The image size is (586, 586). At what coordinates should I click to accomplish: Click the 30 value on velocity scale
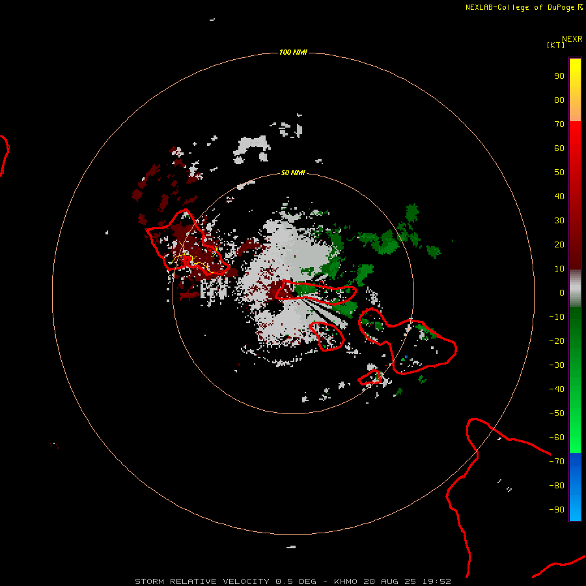tap(559, 221)
